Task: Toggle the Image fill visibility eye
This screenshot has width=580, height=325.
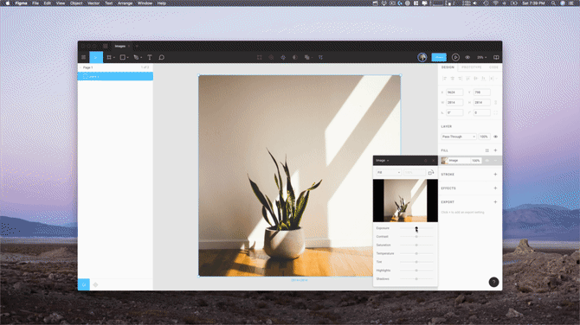Action: (x=487, y=161)
